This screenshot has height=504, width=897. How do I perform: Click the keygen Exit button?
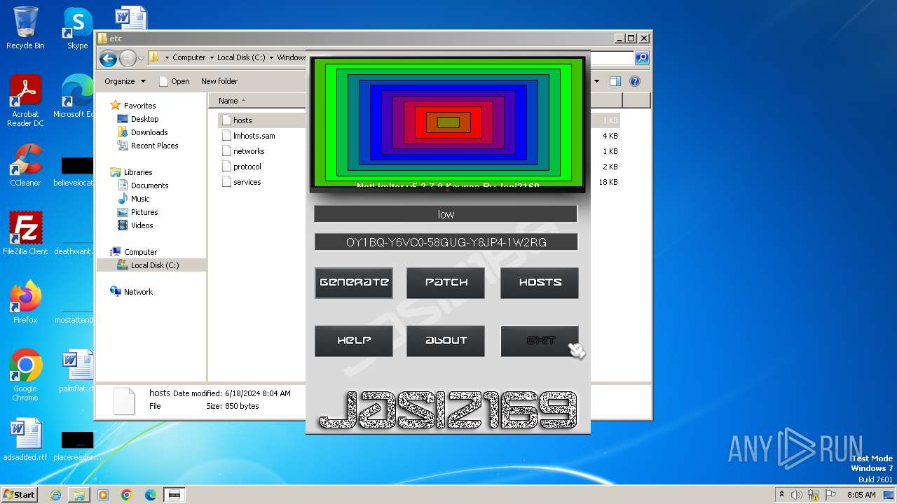540,341
